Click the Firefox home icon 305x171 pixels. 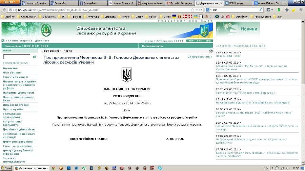click(x=287, y=10)
